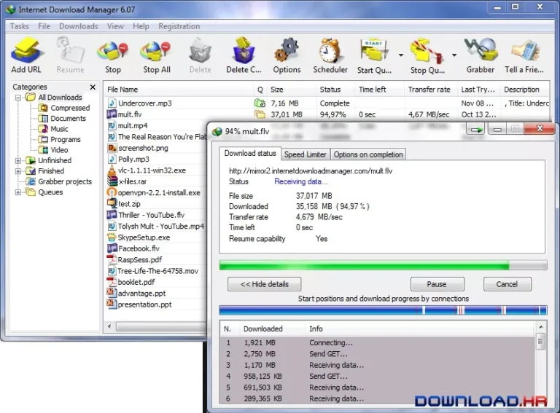Click the Delete toolbar icon
This screenshot has height=413, width=560.
tap(200, 52)
